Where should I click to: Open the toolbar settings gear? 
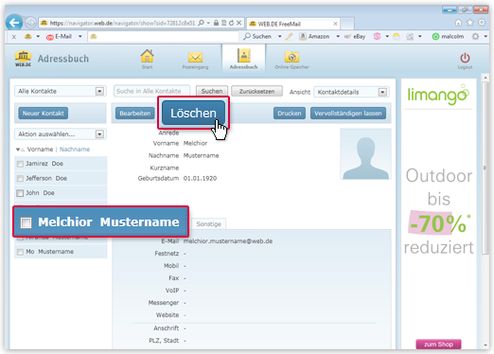pyautogui.click(x=475, y=37)
